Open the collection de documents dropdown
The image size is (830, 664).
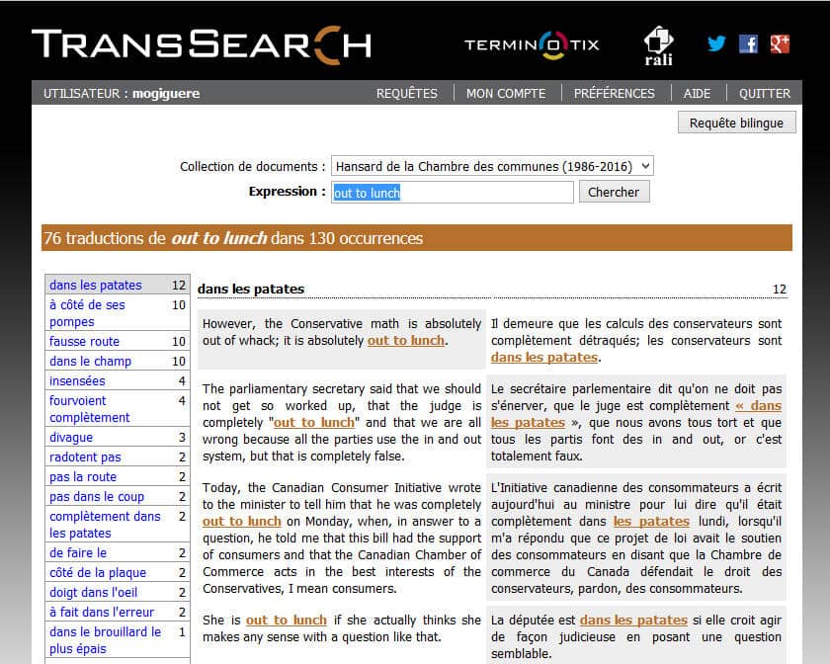[x=492, y=166]
